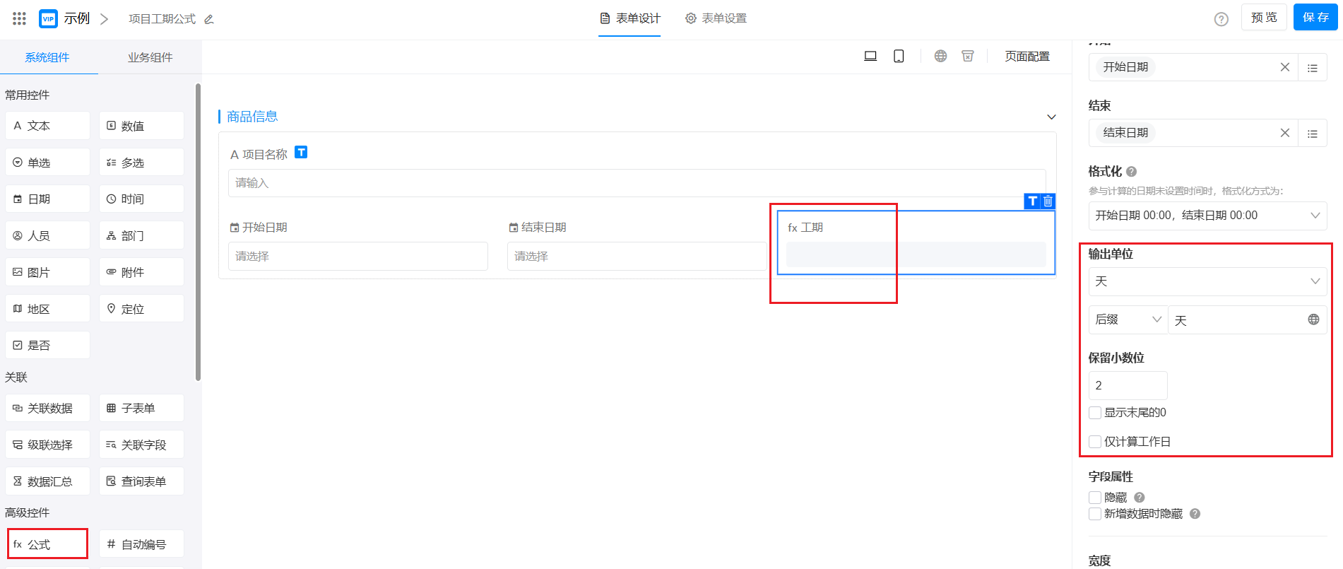Switch to desktop preview icon
Screen dimensions: 1343x569
pos(870,57)
